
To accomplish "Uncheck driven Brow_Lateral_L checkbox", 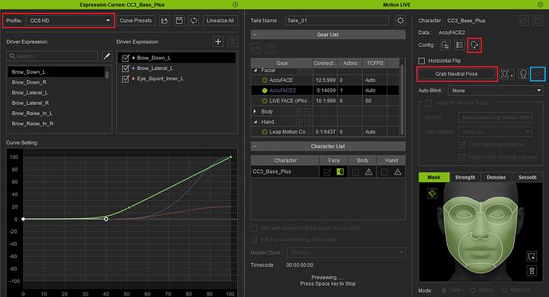I will pos(126,68).
